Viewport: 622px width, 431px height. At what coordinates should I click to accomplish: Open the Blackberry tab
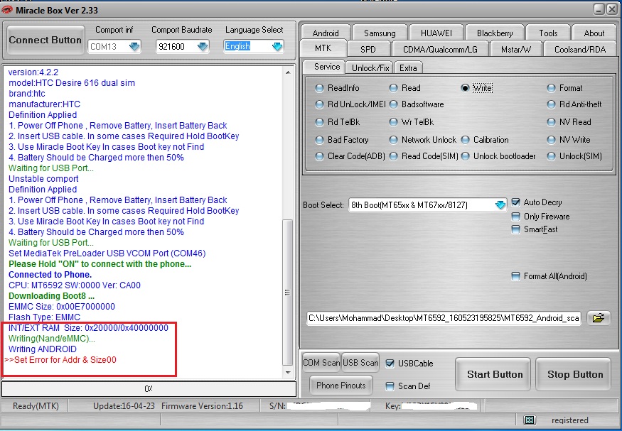(495, 33)
